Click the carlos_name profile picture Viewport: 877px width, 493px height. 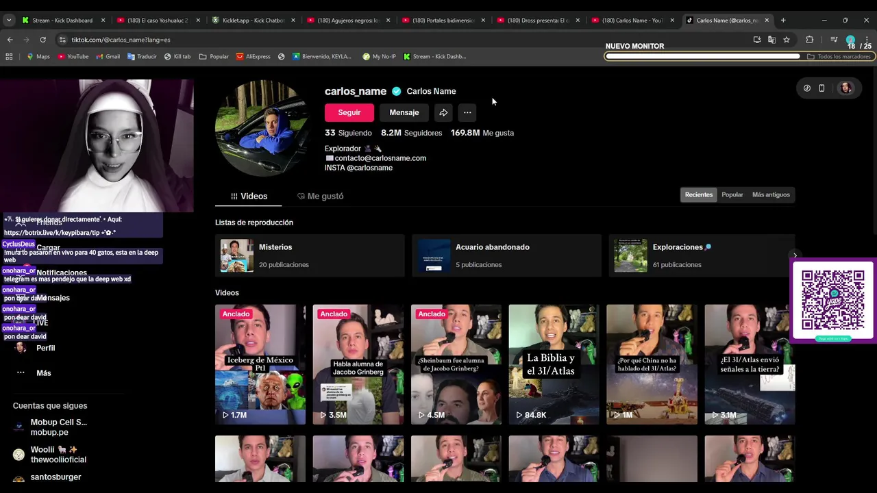[263, 129]
